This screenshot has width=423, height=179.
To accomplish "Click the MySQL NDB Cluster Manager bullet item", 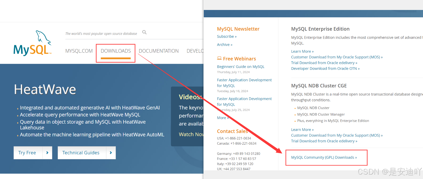I will pyautogui.click(x=321, y=114).
